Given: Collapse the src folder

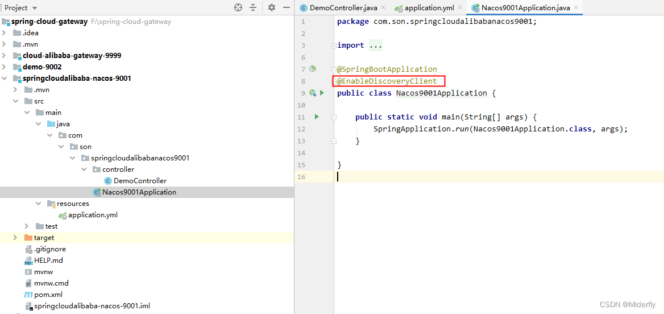Looking at the screenshot, I should click(16, 101).
